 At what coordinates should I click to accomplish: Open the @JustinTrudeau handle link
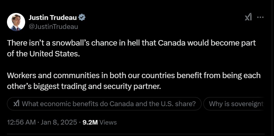[x=53, y=27]
